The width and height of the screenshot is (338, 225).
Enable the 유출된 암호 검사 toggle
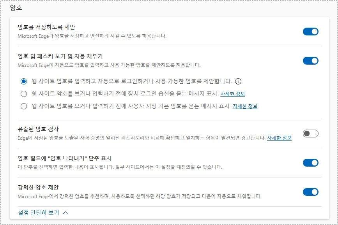(311, 134)
